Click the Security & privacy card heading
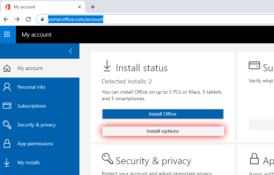The width and height of the screenshot is (274, 175). pos(153,161)
